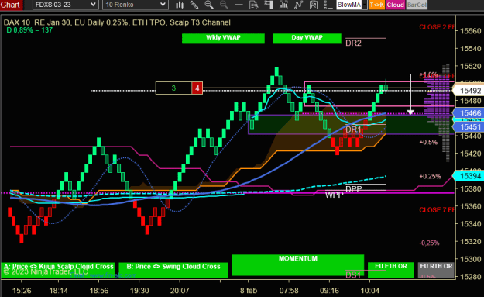Click the show scrollbar chart icon
Image resolution: width=484 pixels, height=297 pixels.
coord(283,5)
